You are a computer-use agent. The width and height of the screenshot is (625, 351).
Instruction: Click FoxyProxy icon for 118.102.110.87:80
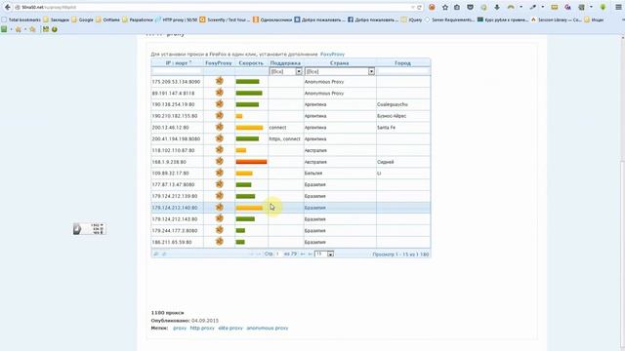219,150
